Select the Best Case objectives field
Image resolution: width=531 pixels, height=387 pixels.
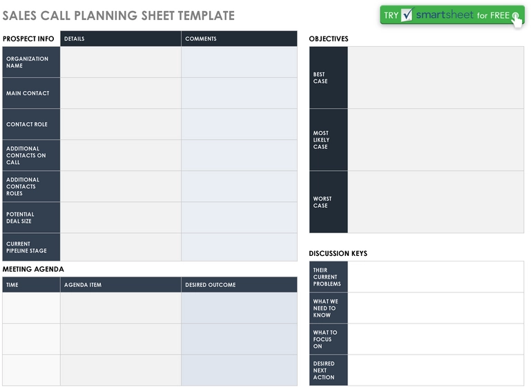pyautogui.click(x=436, y=78)
